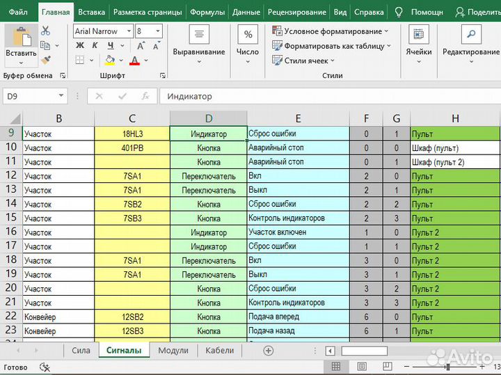Switch to Справка ribbon tab
The width and height of the screenshot is (501, 375).
[369, 12]
